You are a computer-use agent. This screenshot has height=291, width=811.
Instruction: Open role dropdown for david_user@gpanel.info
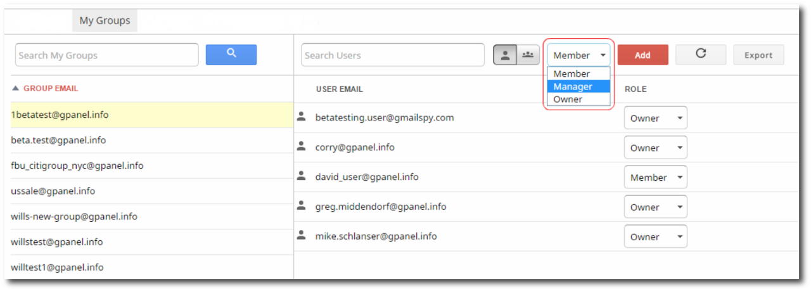655,178
